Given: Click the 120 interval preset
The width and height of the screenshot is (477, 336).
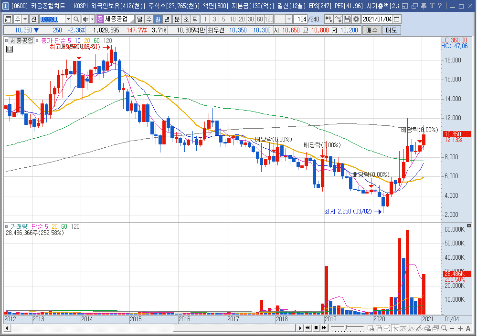Looking at the screenshot, I should tap(269, 20).
